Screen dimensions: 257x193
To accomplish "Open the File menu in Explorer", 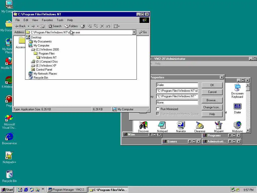I will pyautogui.click(x=18, y=20).
